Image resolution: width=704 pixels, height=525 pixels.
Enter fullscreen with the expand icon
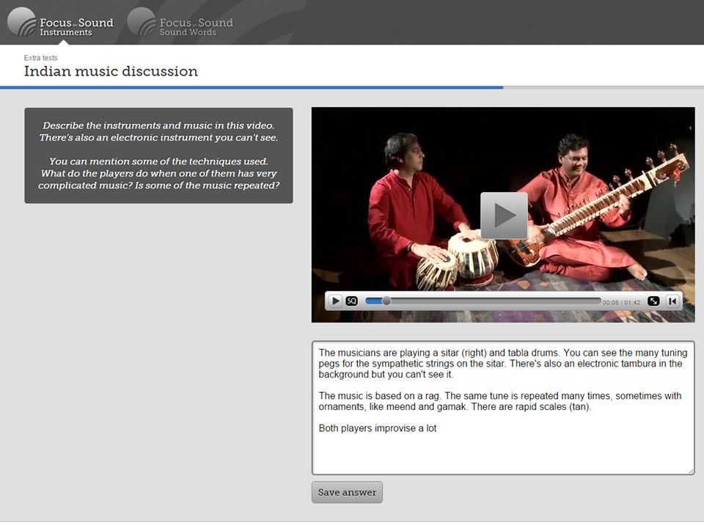point(653,301)
